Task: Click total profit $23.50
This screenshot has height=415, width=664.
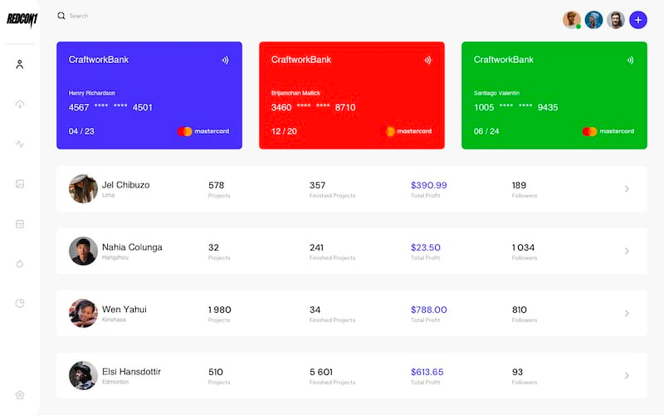Action: pos(426,247)
